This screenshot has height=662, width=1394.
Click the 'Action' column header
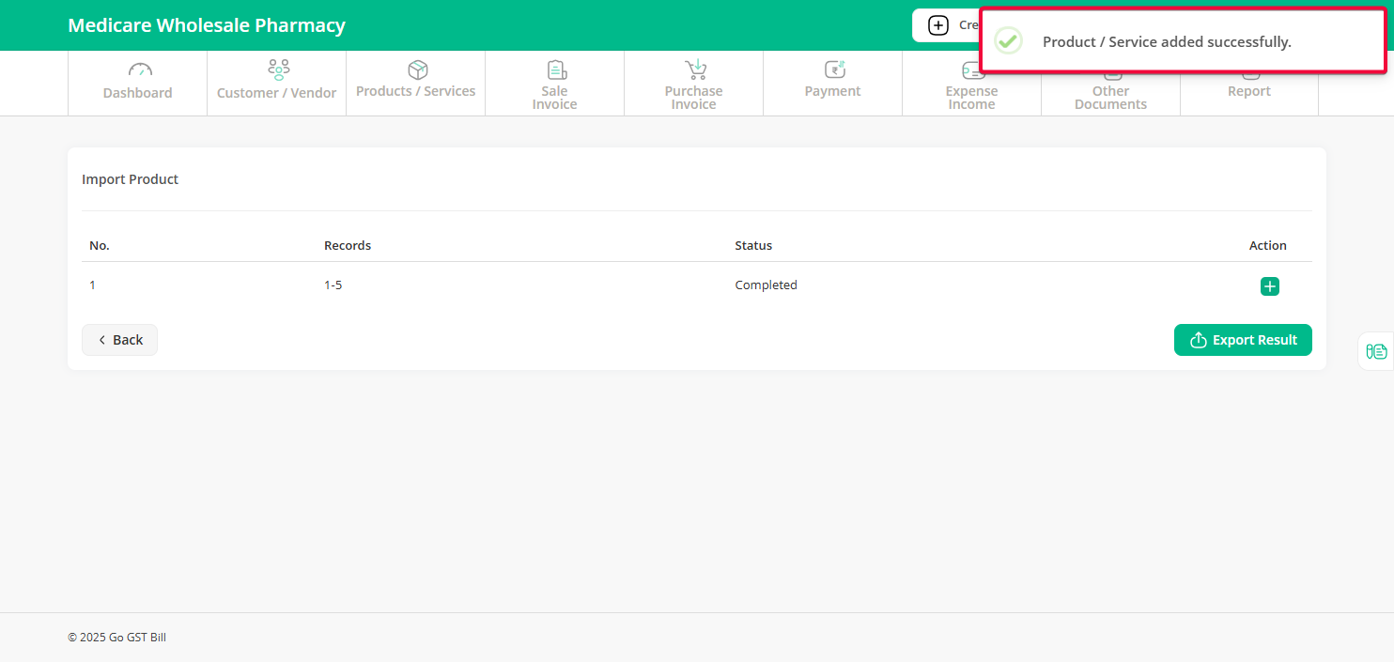[1268, 246]
